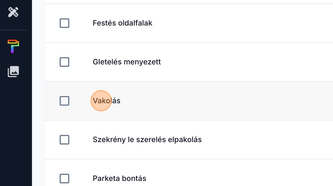Viewport: 333px width, 186px height.
Task: Tick the Festés oldalfalak checkbox
Action: [65, 23]
